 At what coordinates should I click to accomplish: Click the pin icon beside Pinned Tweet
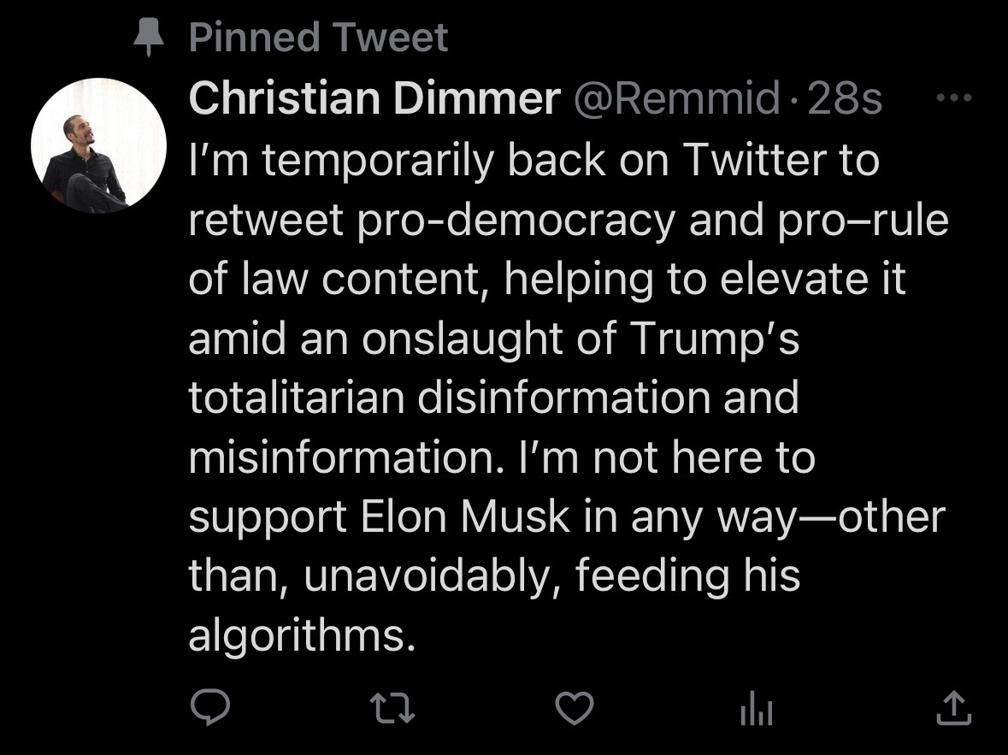pos(149,38)
